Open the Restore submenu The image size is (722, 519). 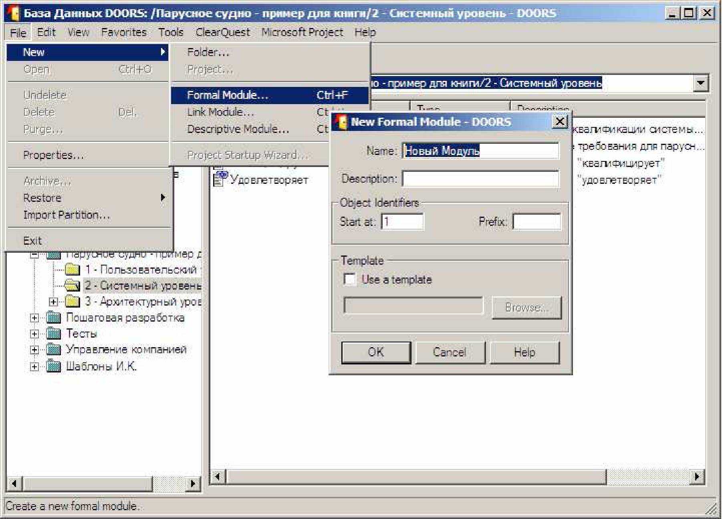point(88,198)
